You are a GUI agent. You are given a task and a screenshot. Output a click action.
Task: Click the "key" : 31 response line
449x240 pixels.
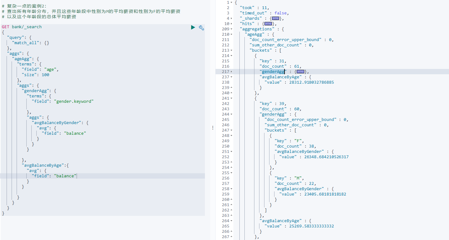coord(273,61)
